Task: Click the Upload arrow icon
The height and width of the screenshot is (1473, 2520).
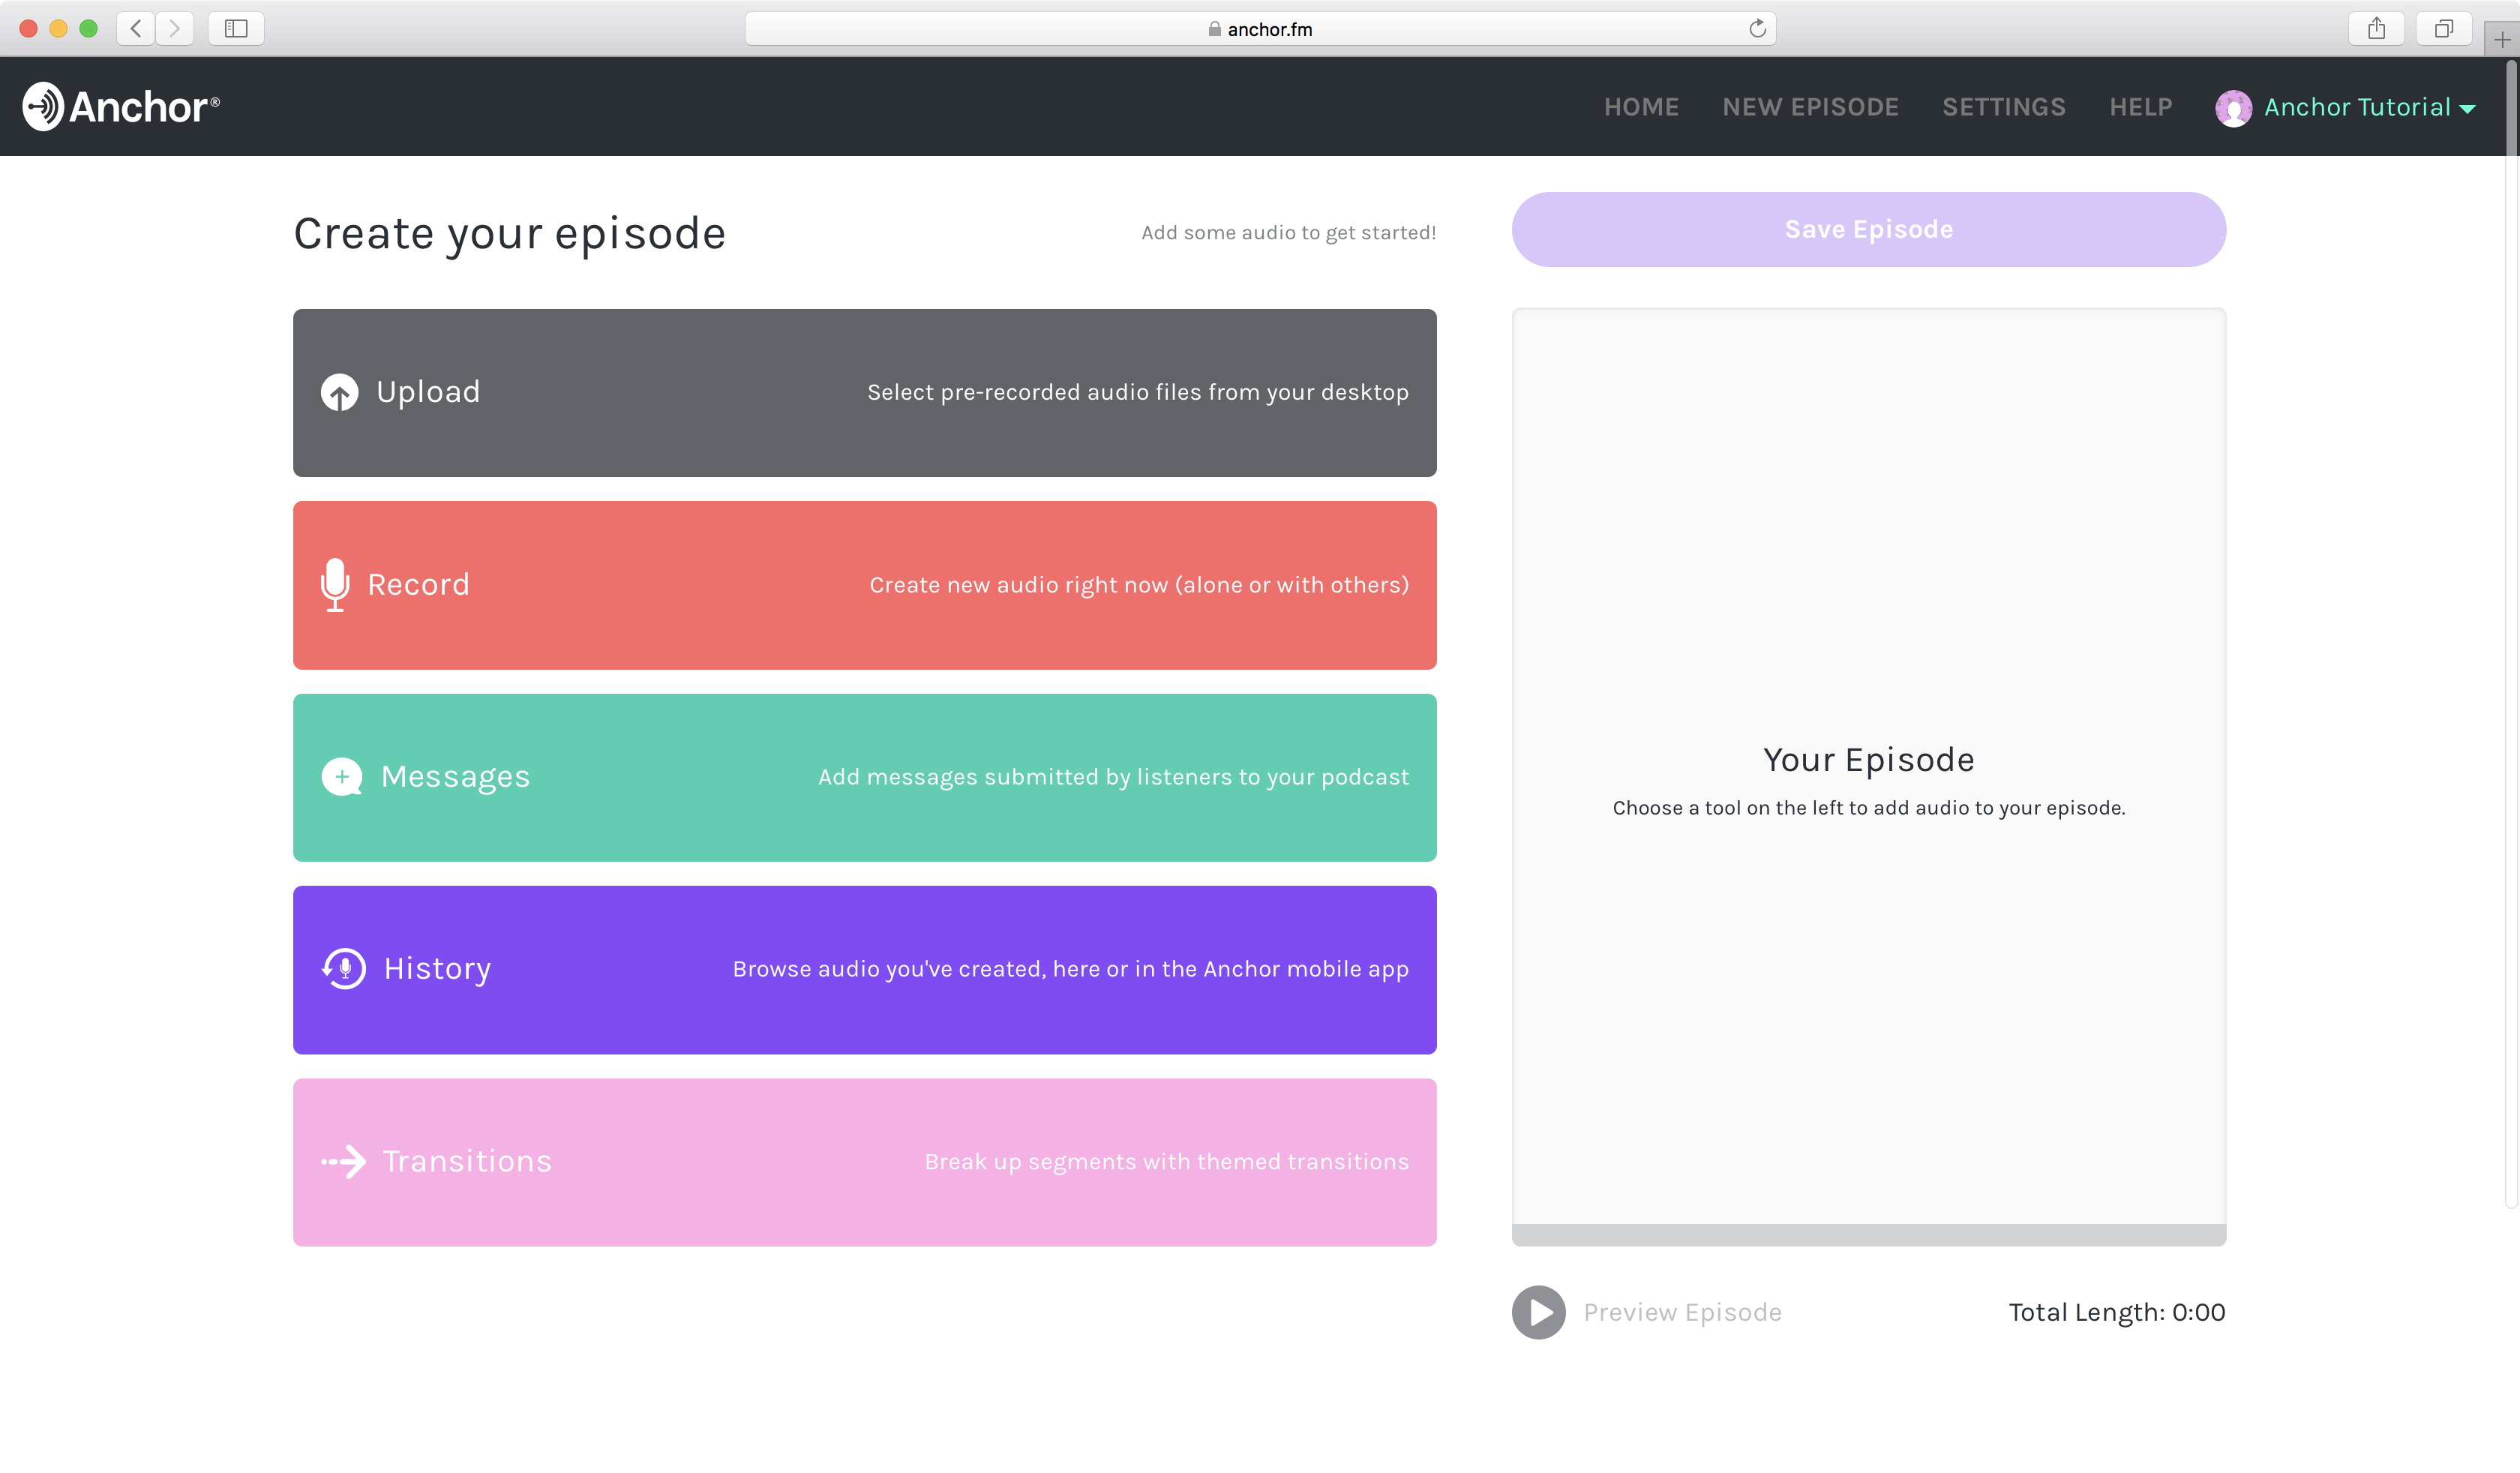Action: [x=339, y=393]
